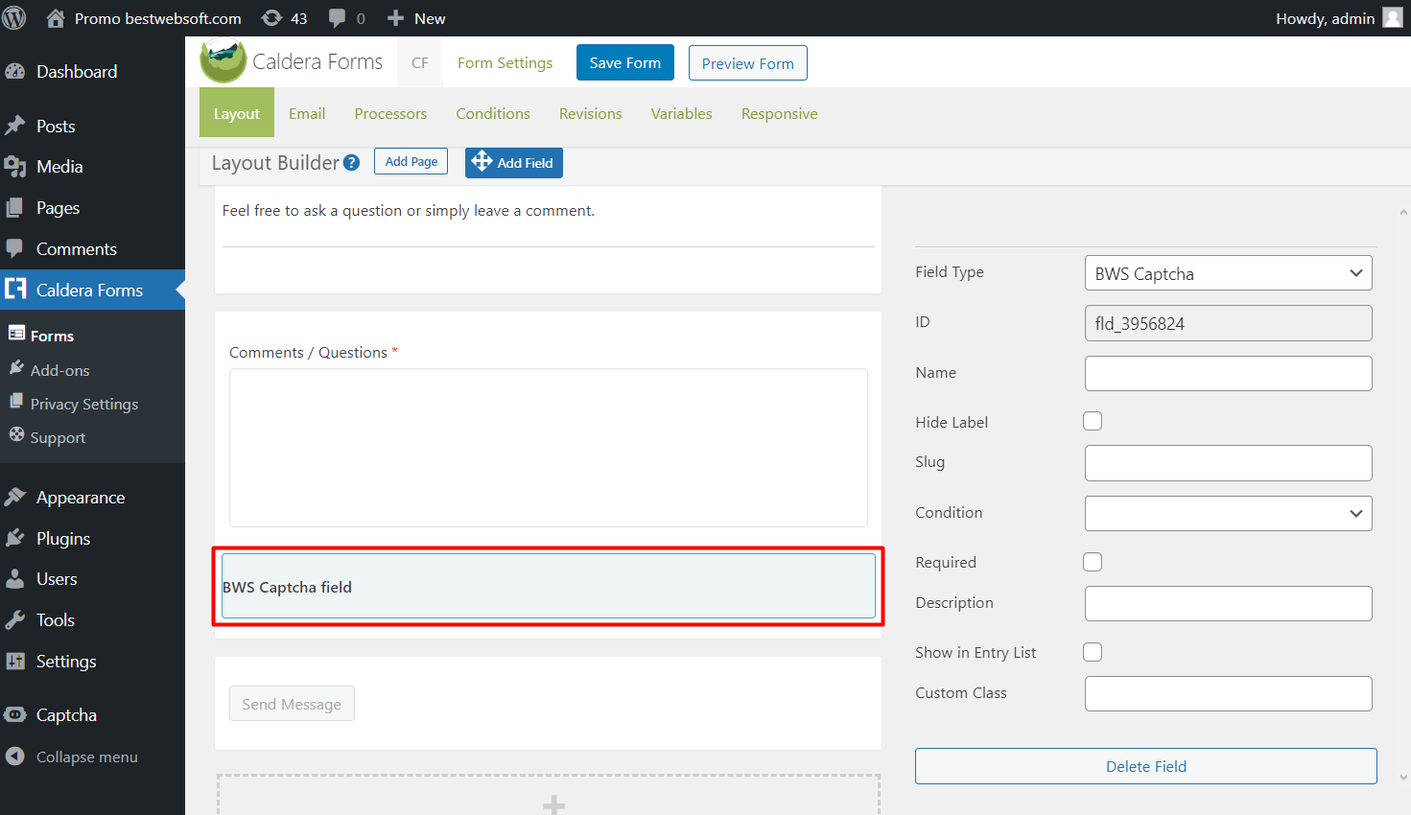Screen dimensions: 1411x815
Task: Open the Variables tab
Action: click(682, 113)
